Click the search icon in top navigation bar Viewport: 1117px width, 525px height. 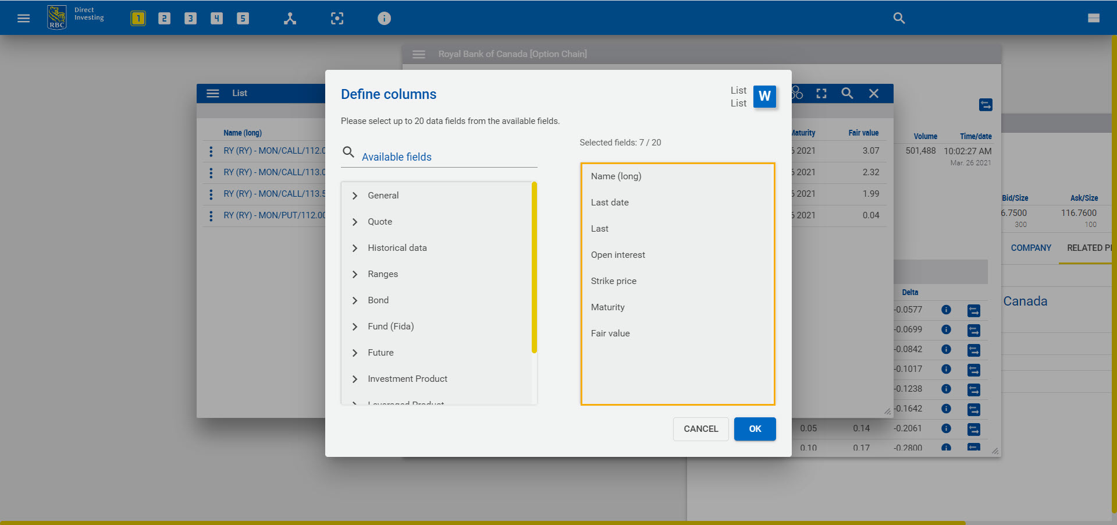899,18
